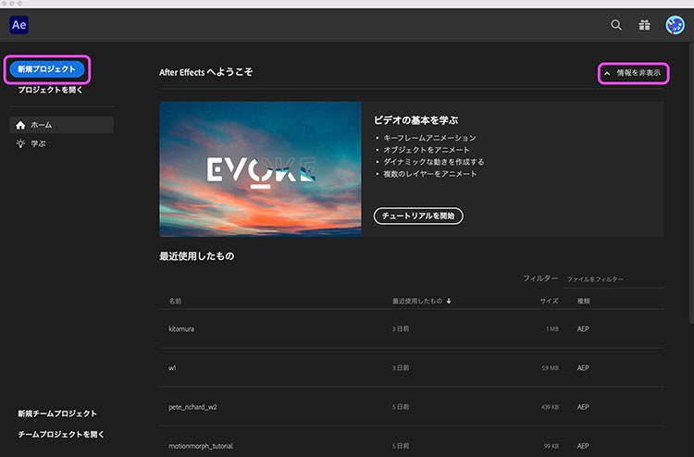Open the gift box What's New icon
The width and height of the screenshot is (694, 457).
click(x=644, y=25)
